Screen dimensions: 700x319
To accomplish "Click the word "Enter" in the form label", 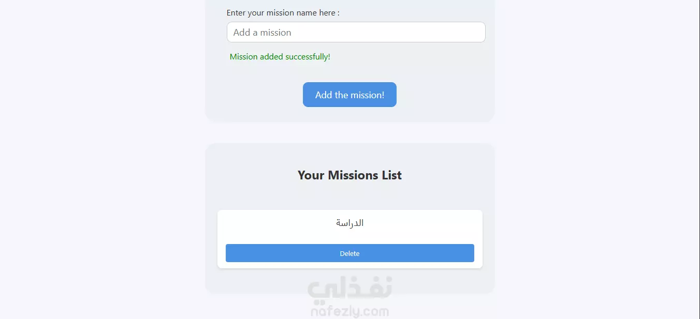I will point(236,13).
